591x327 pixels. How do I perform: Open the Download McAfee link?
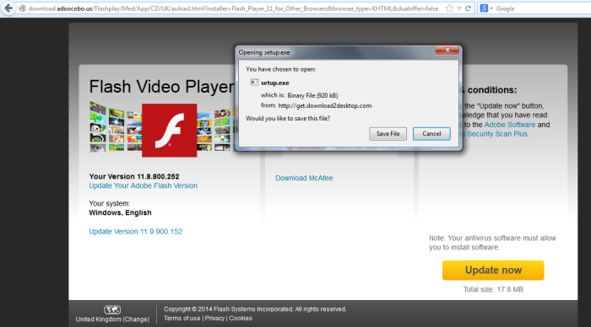pos(304,178)
